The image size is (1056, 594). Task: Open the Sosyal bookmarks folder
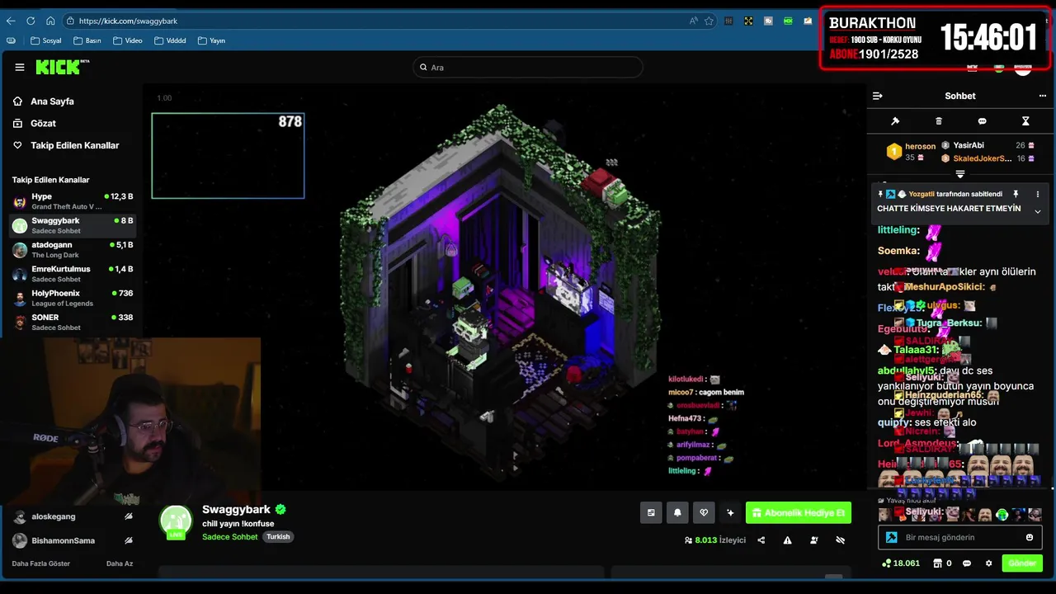click(46, 40)
